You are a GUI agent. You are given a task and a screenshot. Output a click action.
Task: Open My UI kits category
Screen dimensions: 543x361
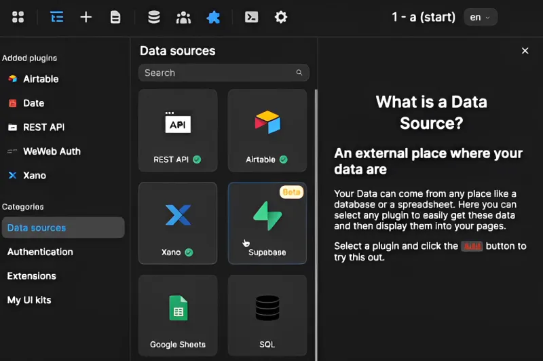pyautogui.click(x=29, y=300)
